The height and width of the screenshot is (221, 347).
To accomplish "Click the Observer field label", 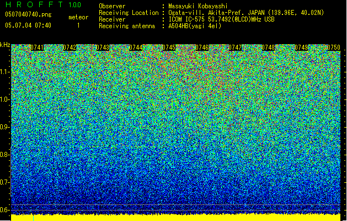I will 112,6.
